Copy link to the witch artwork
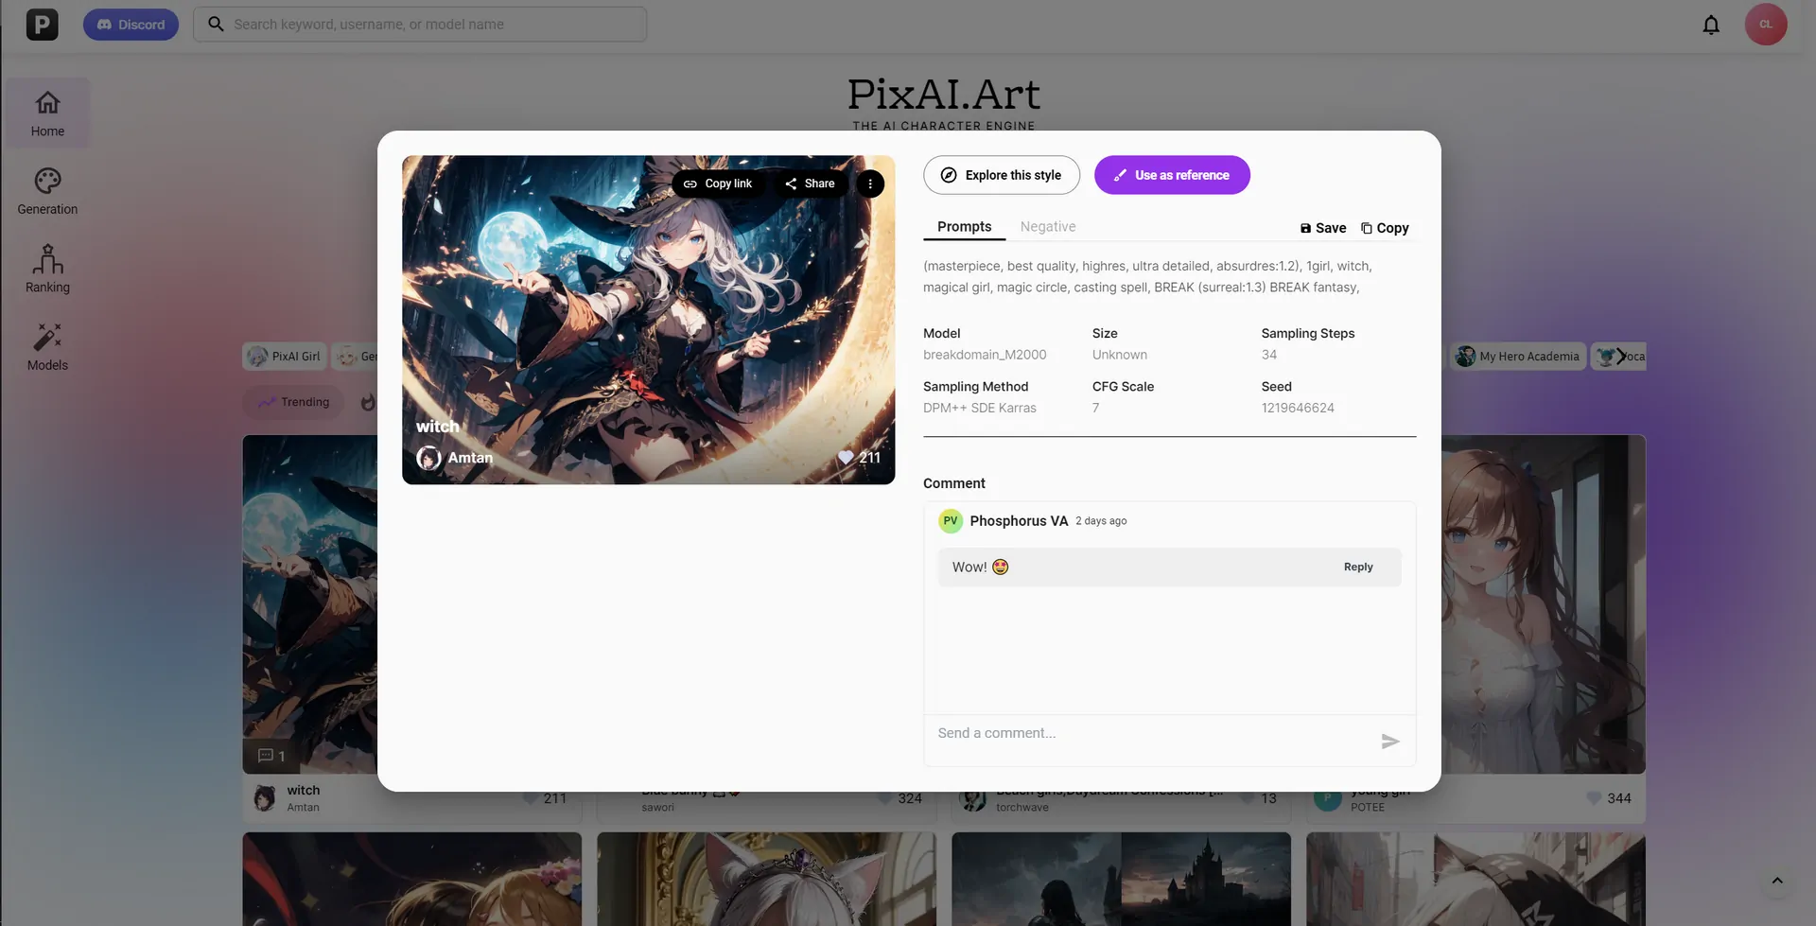1816x926 pixels. click(x=718, y=183)
